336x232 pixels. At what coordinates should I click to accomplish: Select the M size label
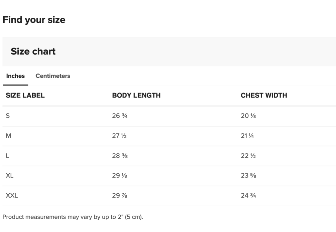click(8, 136)
